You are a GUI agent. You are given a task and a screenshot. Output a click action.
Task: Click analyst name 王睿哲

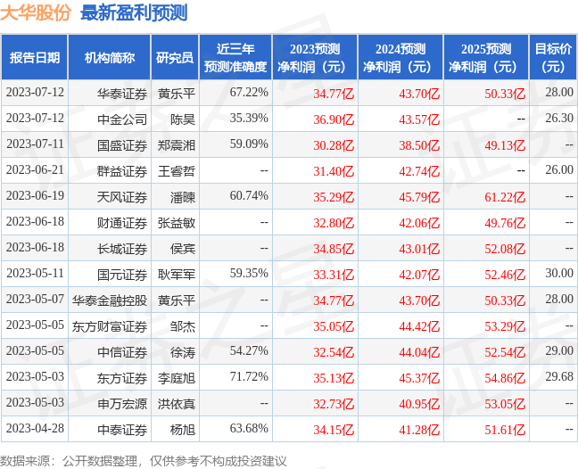click(x=177, y=171)
